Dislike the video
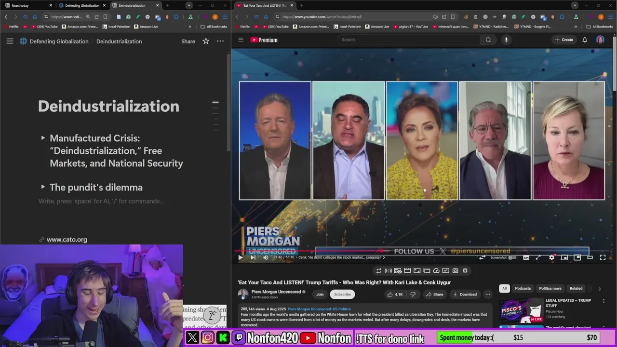 413,294
